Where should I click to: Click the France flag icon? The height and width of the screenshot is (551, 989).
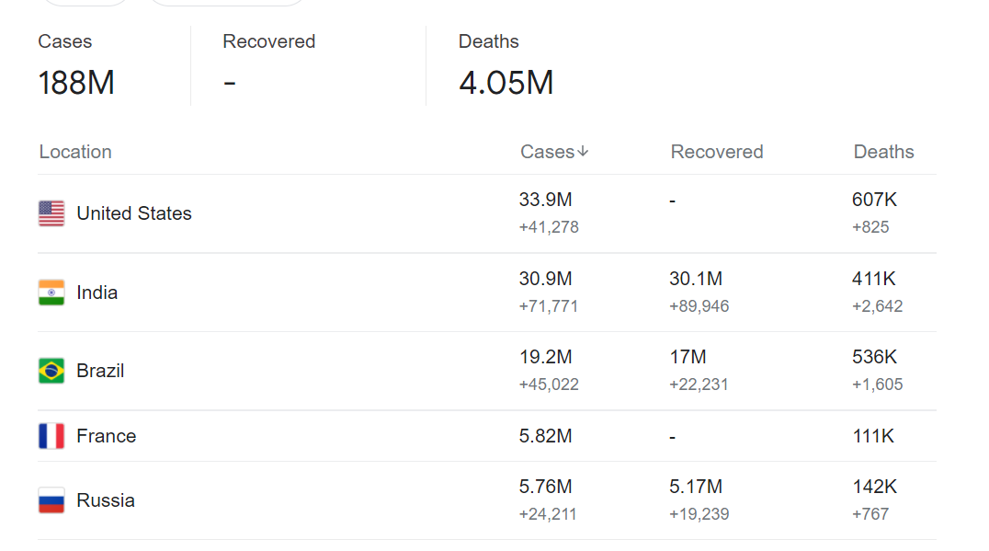point(51,436)
